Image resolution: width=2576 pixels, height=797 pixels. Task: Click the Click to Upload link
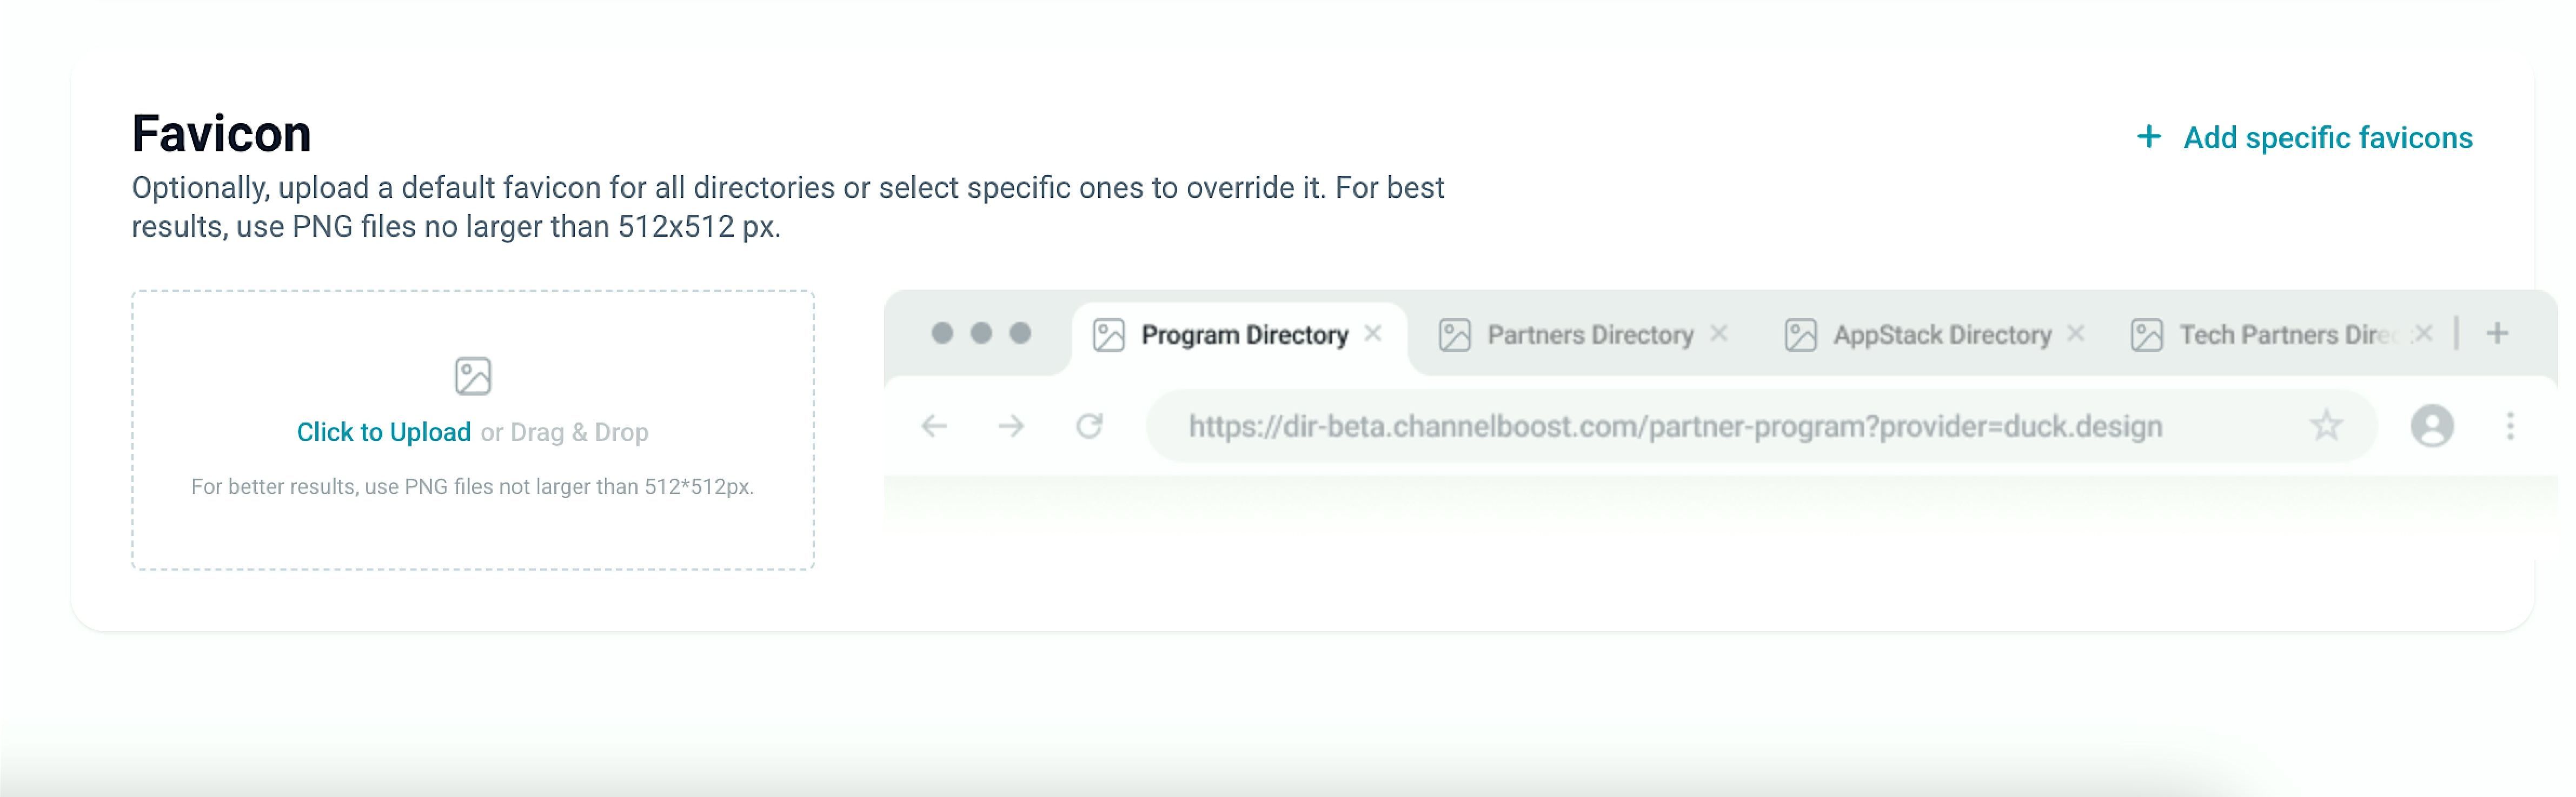383,432
